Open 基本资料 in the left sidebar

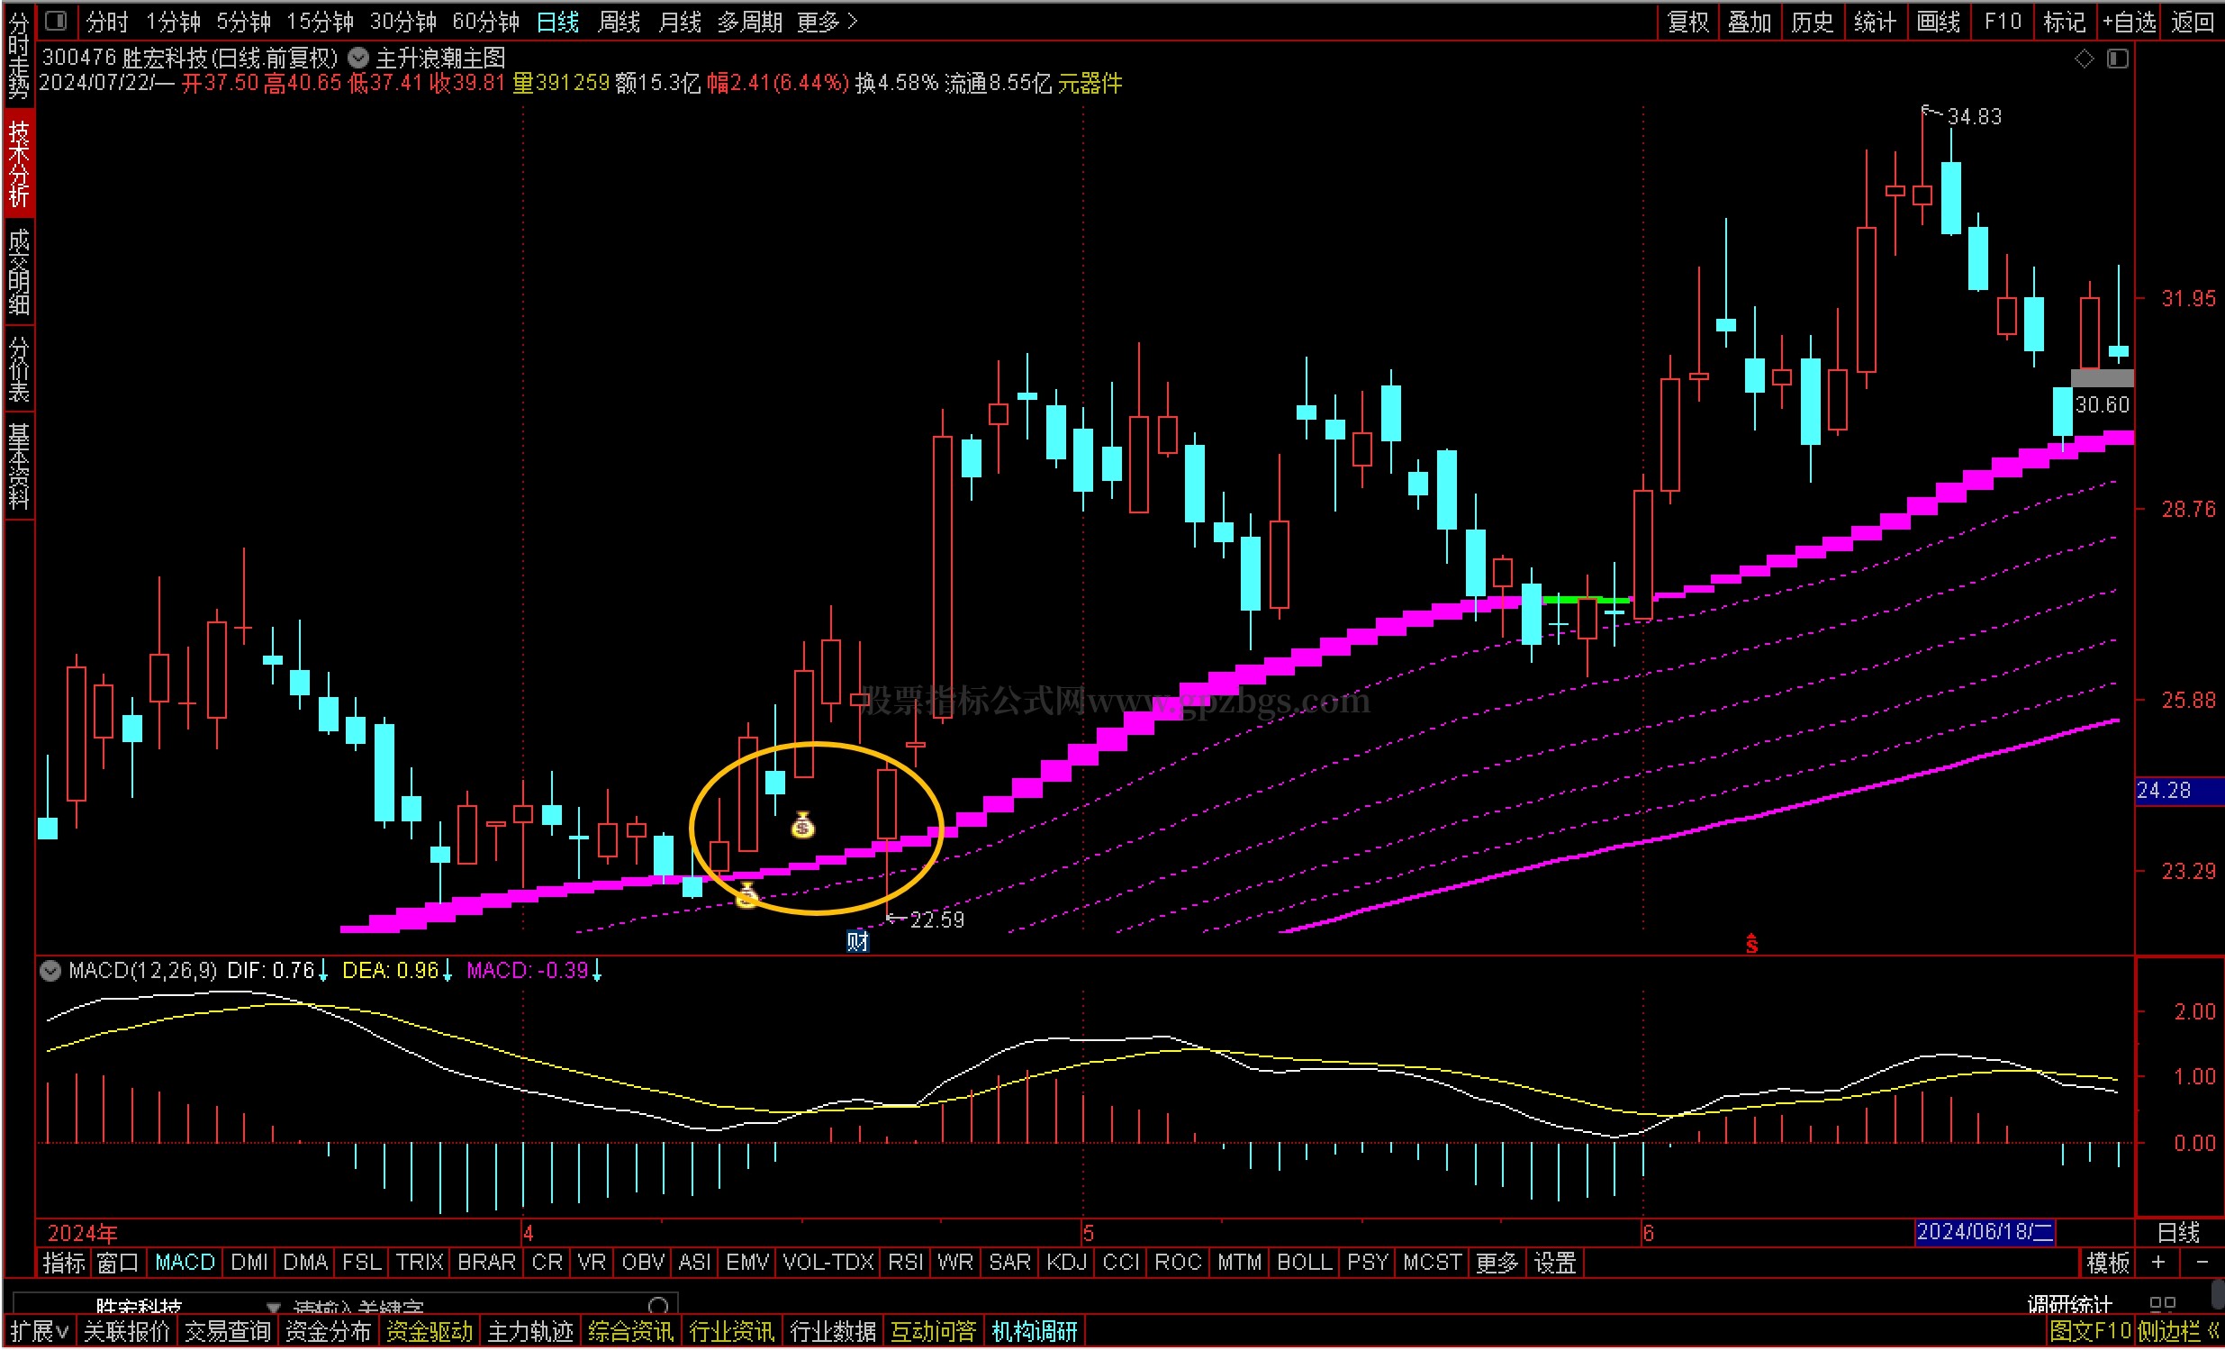point(19,467)
